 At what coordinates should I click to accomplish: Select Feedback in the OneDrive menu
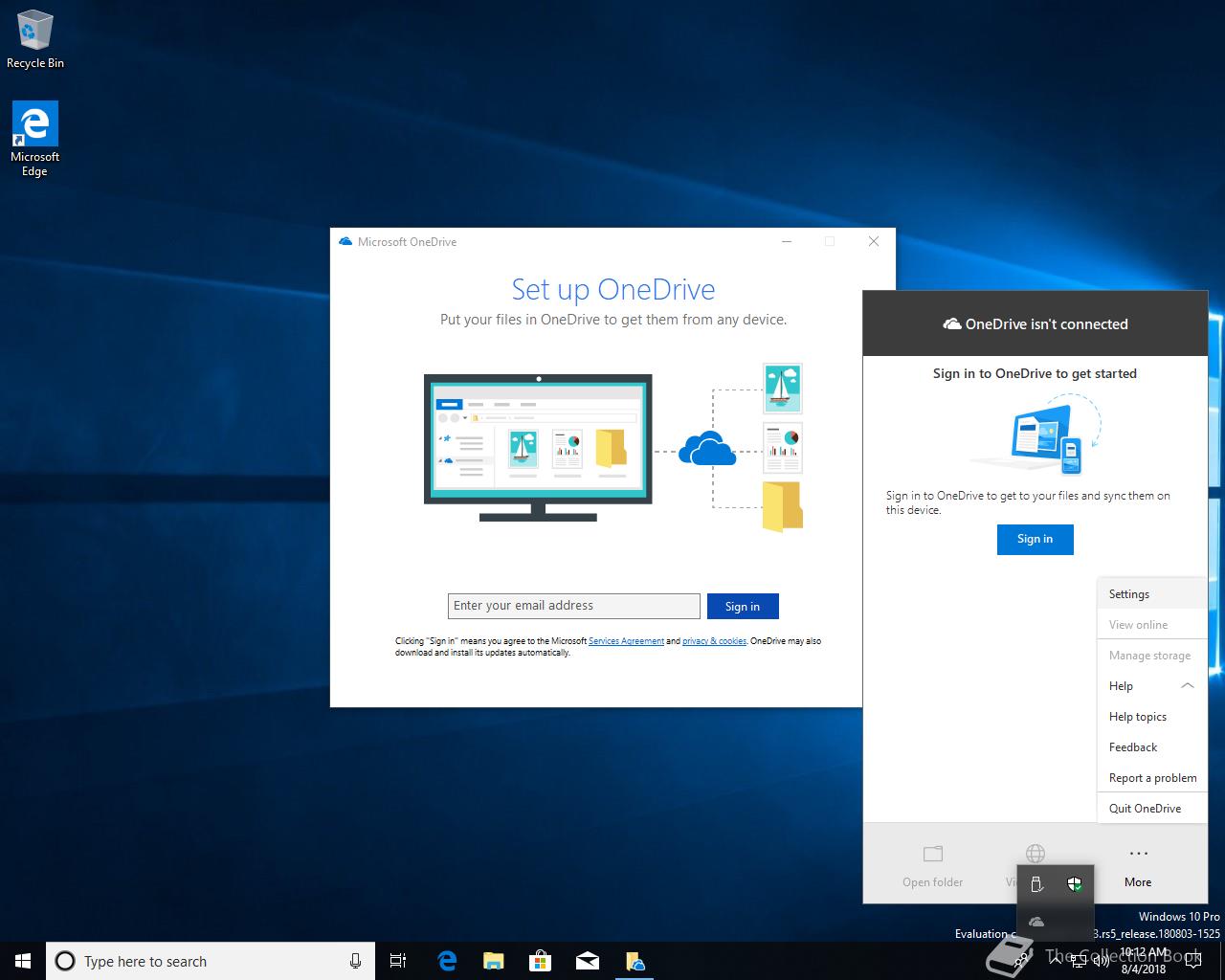coord(1151,746)
